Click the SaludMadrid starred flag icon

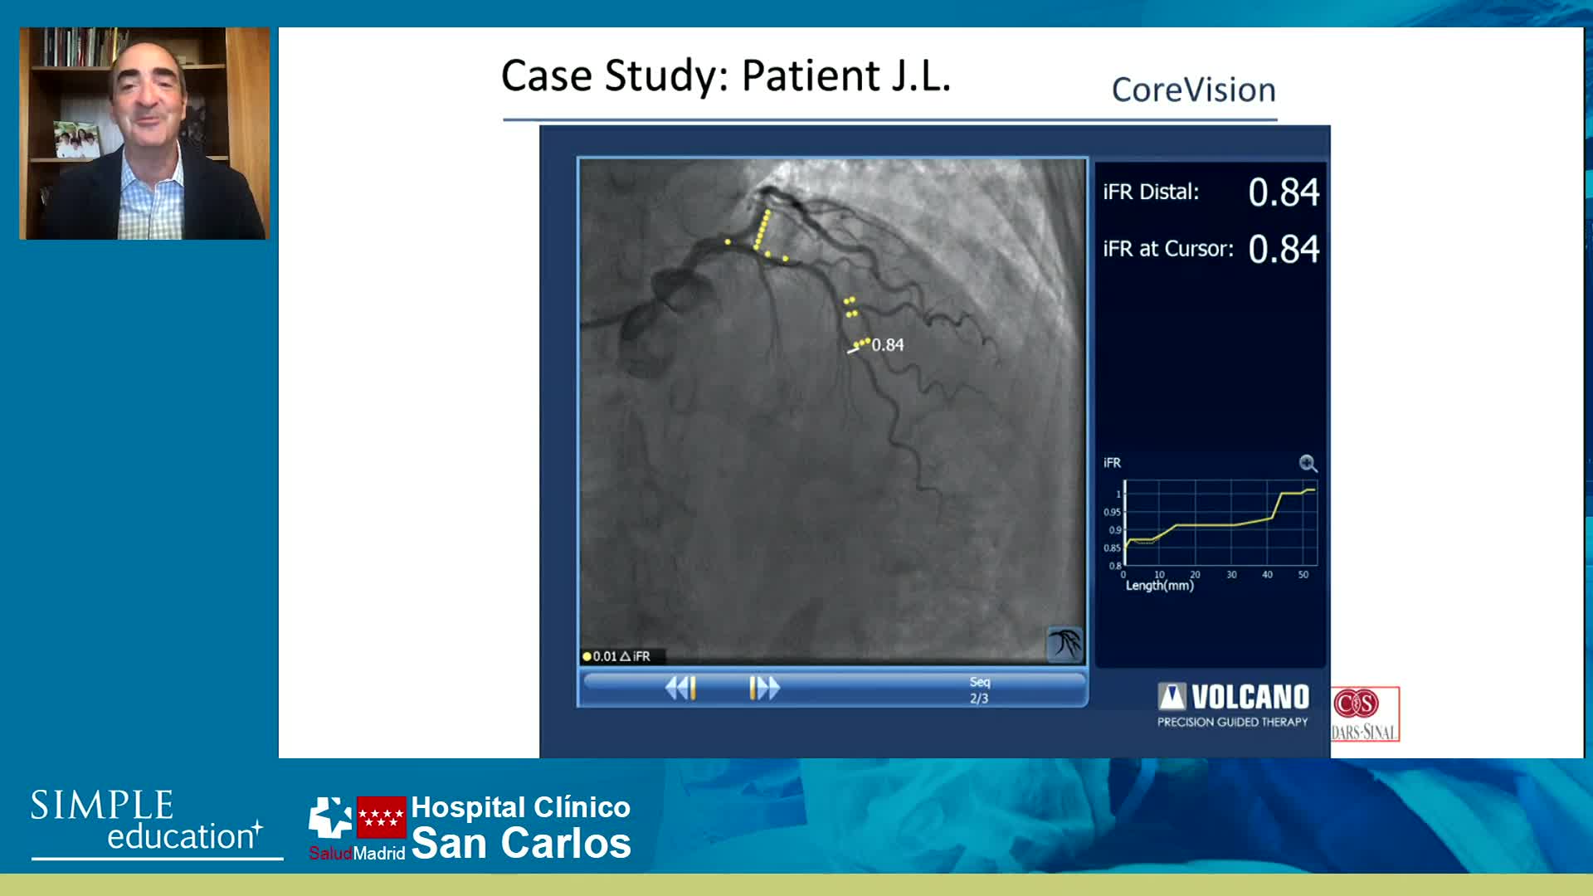point(381,817)
